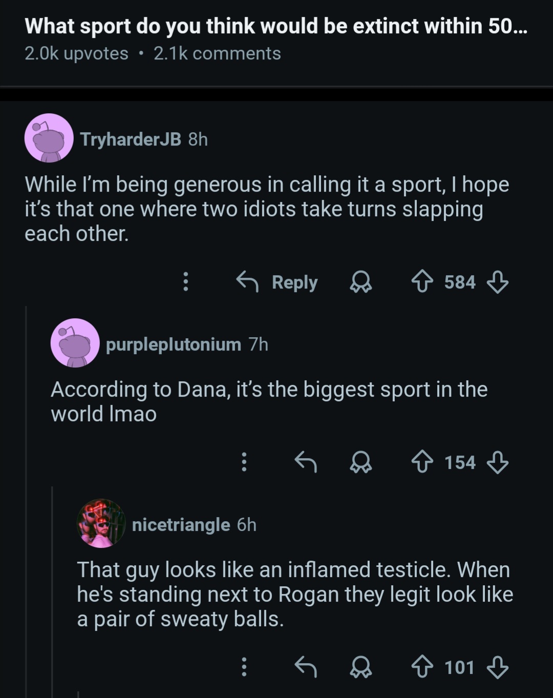The height and width of the screenshot is (698, 553).
Task: Upvote purpleplutonium's comment
Action: pyautogui.click(x=422, y=463)
